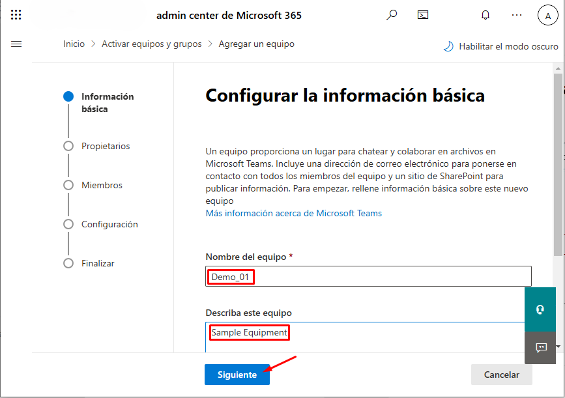Viewport: 565px width, 398px height.
Task: Open the notifications bell
Action: click(x=485, y=15)
